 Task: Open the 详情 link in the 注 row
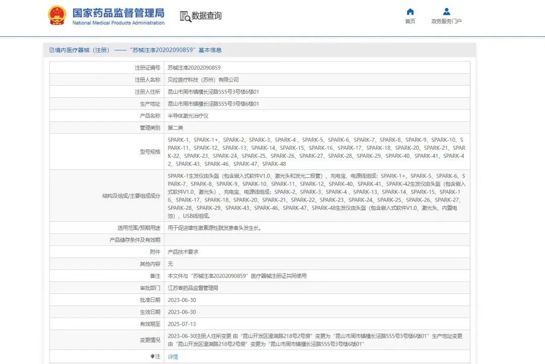tap(173, 357)
